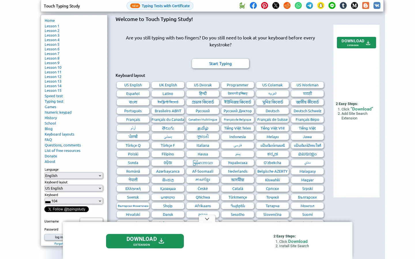Share the page on Snapchat

(x=321, y=5)
